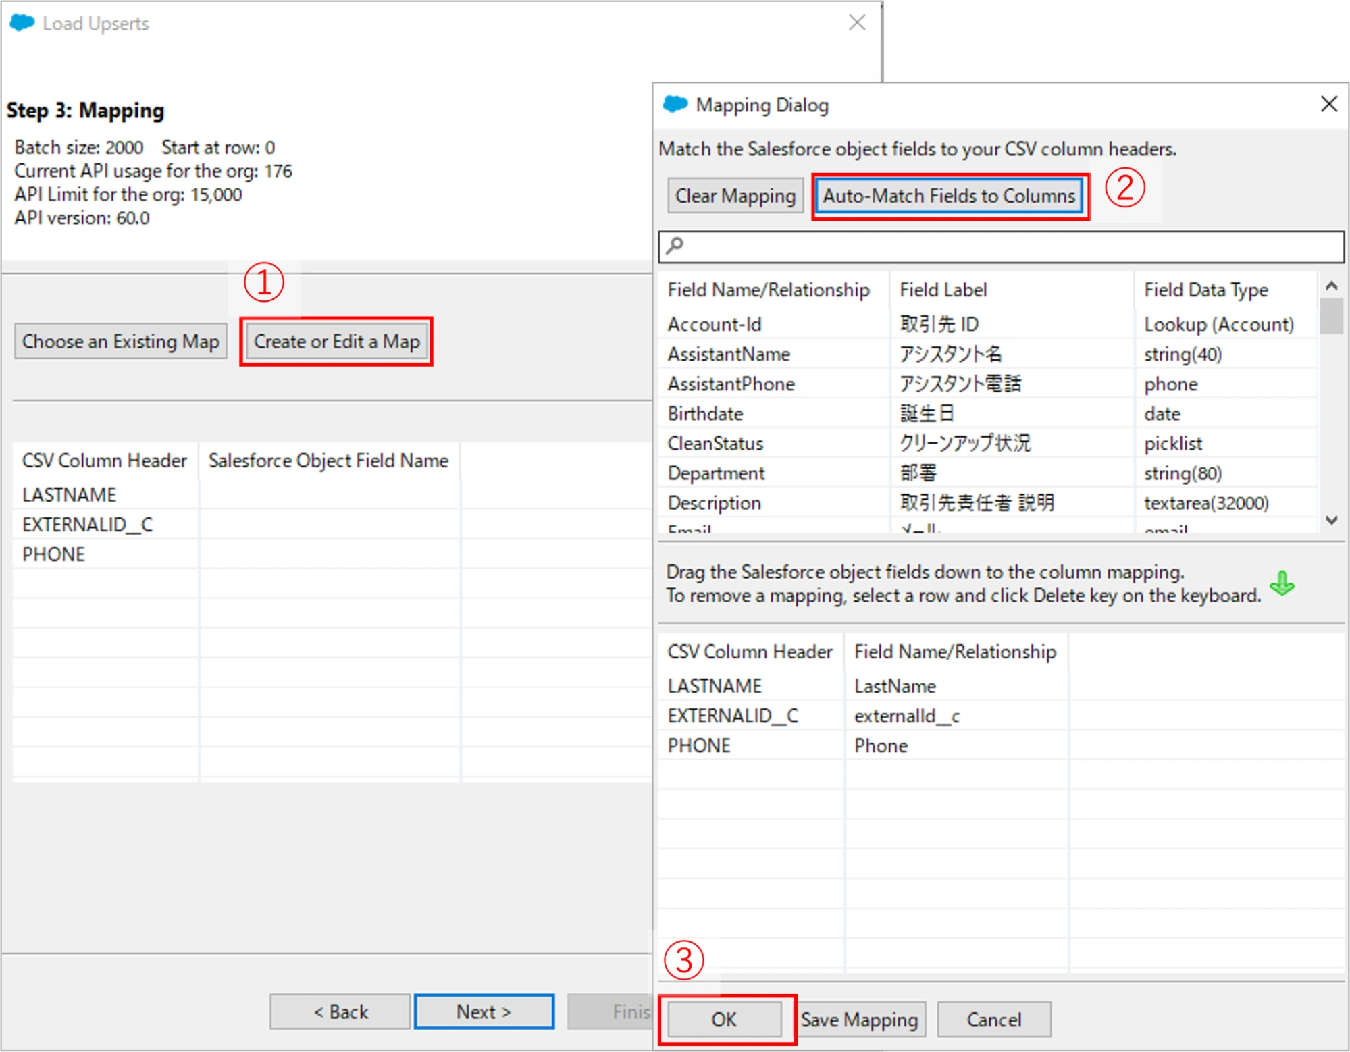Click Save Mapping button
Screen dimensions: 1350x1052
pos(859,1019)
